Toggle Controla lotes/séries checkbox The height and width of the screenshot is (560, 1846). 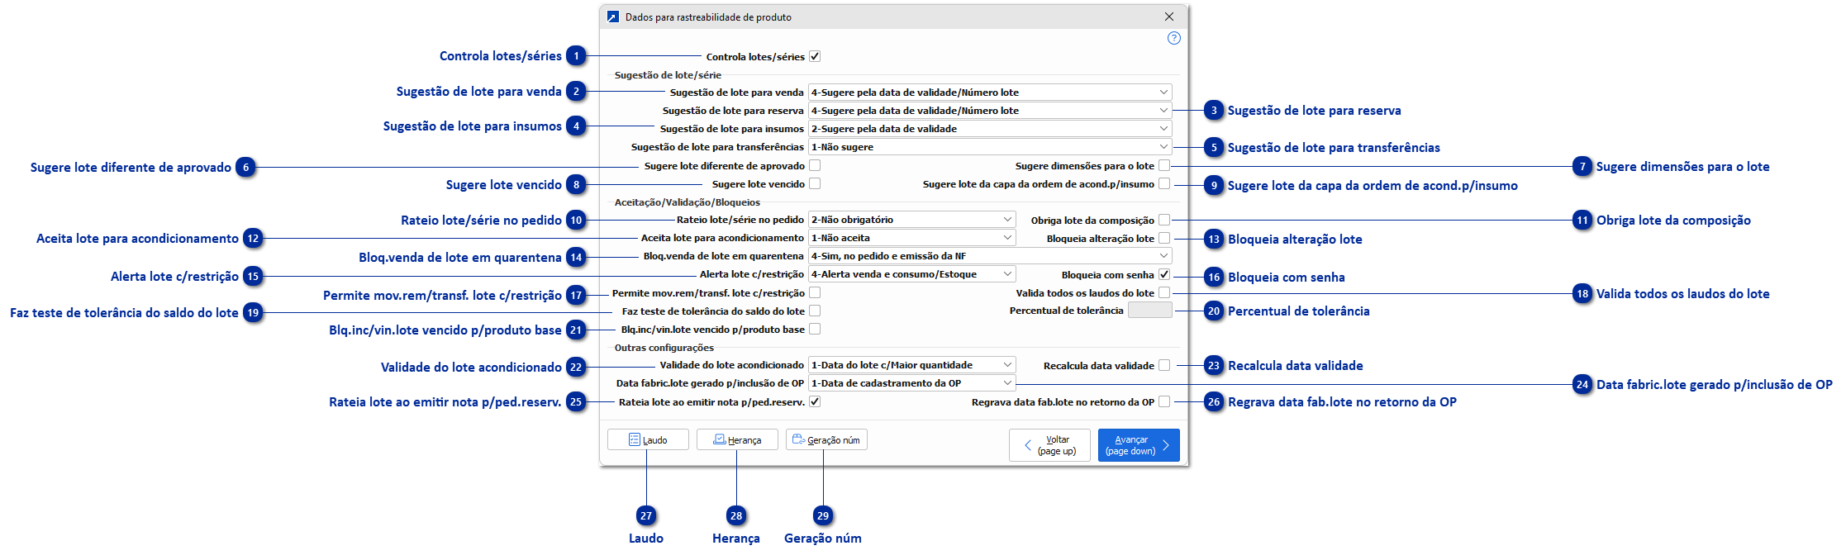815,56
